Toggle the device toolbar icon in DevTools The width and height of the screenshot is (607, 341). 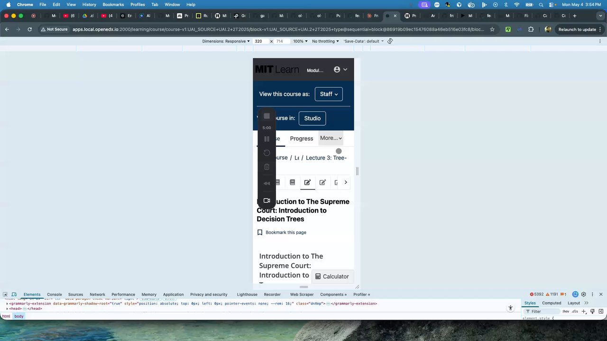(14, 295)
